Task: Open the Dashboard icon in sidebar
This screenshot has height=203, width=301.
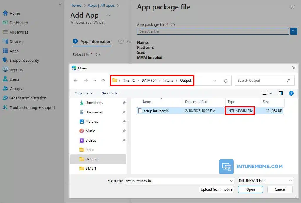Action: (5, 22)
